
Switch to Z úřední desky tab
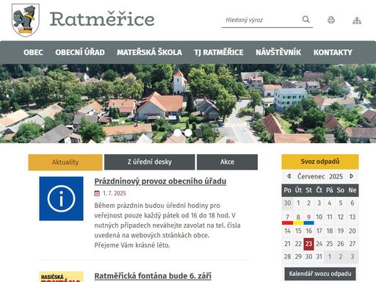(149, 162)
